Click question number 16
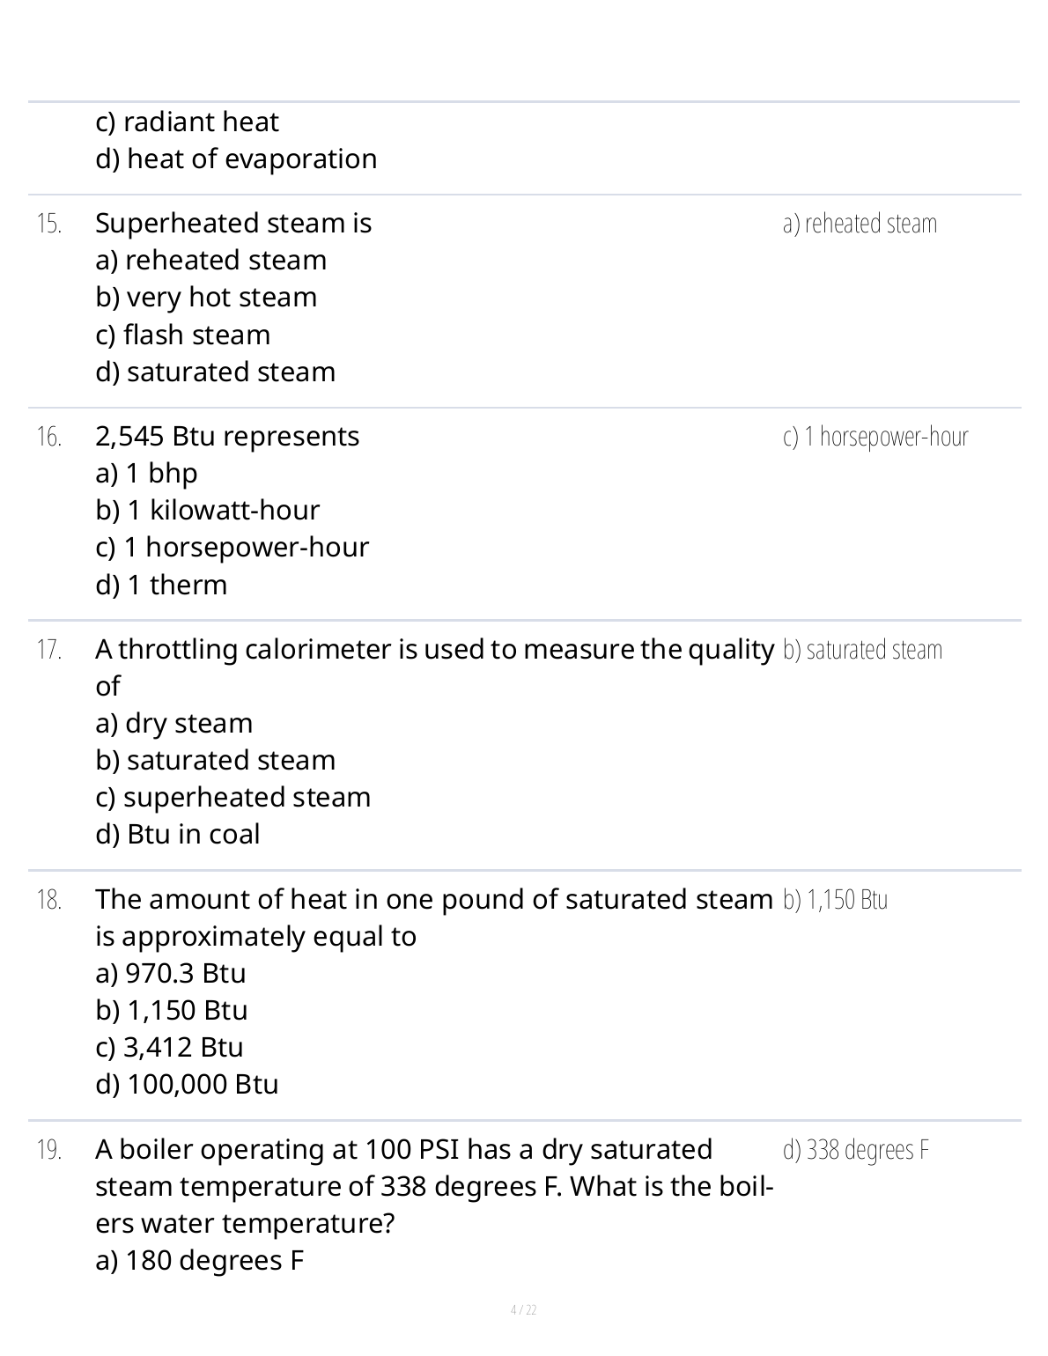Screen dimensions: 1048x1356 [x=49, y=437]
